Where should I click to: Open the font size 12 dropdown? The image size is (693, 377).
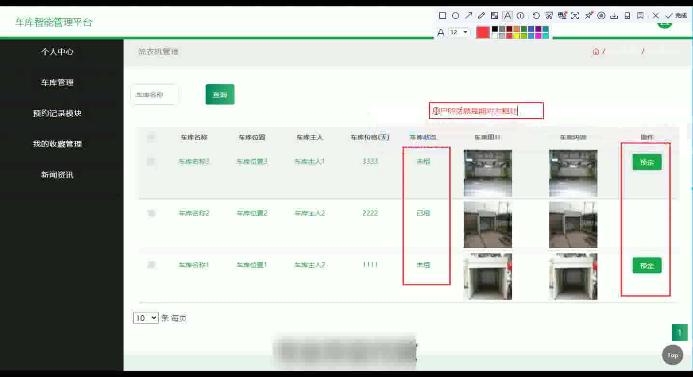459,32
